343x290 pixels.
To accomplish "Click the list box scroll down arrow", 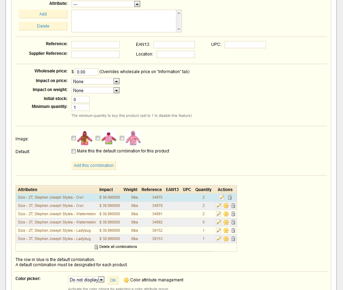I will pyautogui.click(x=179, y=29).
